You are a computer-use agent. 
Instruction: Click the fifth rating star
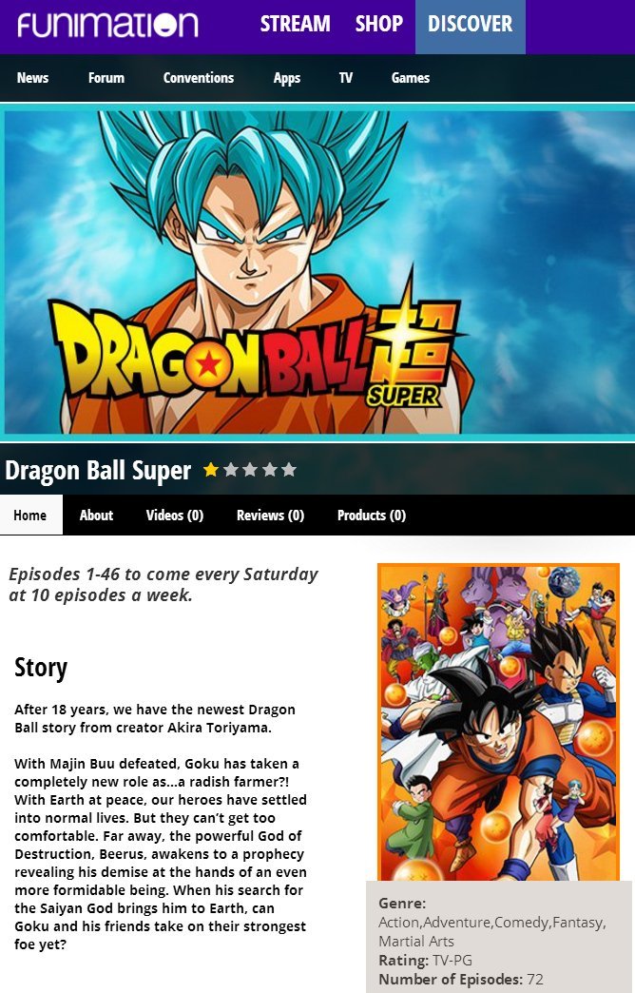(289, 469)
